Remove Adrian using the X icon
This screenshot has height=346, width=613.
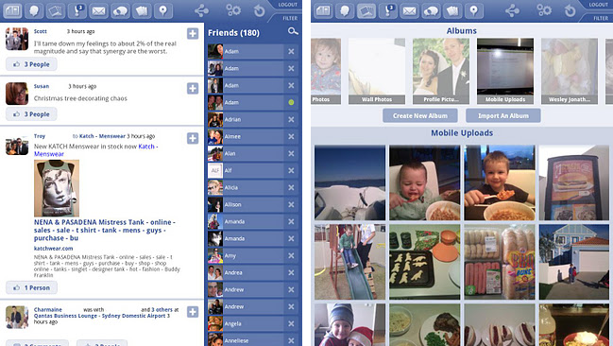coord(291,119)
